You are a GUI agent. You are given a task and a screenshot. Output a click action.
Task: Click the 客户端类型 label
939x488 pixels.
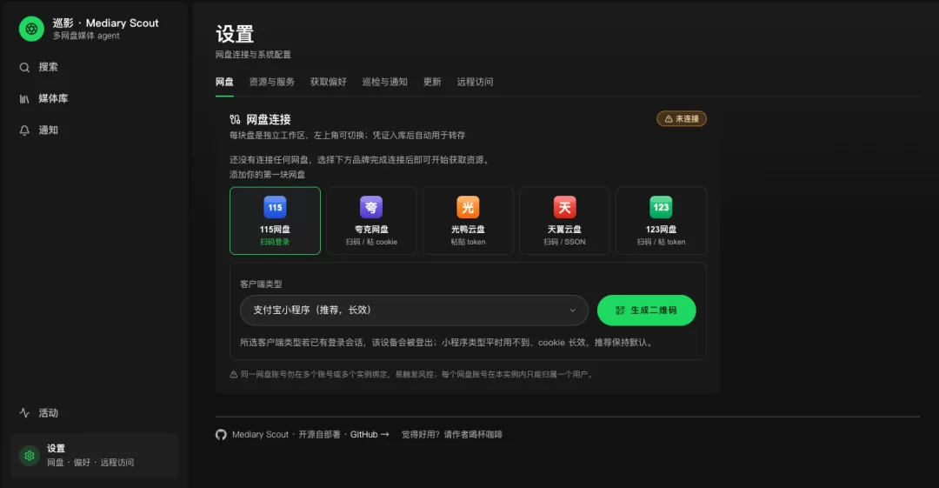tap(261, 284)
